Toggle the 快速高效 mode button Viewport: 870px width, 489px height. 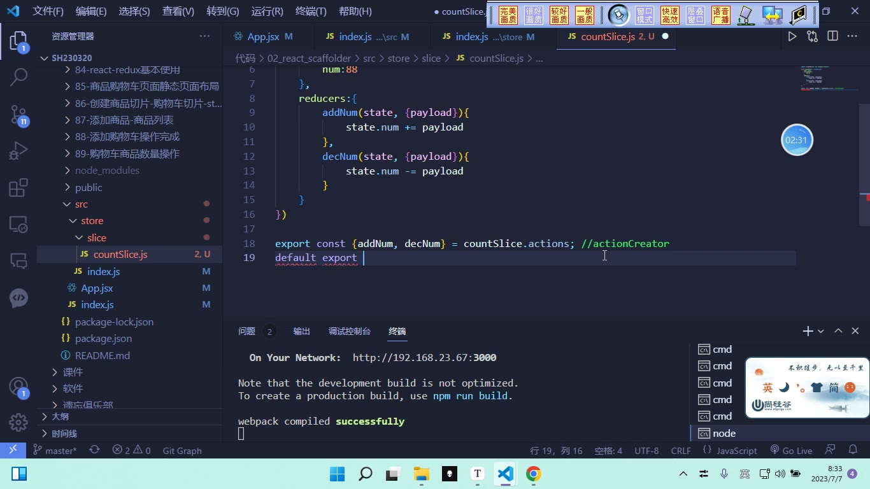(x=670, y=15)
